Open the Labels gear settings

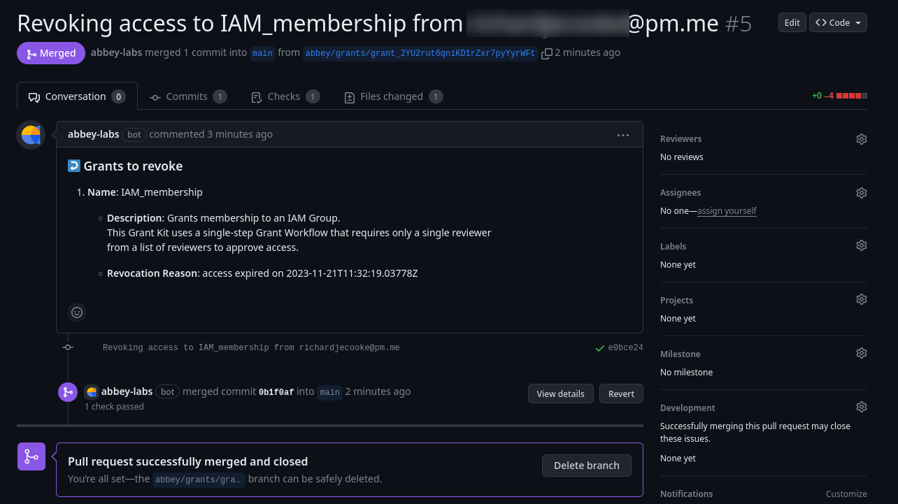[x=862, y=246]
